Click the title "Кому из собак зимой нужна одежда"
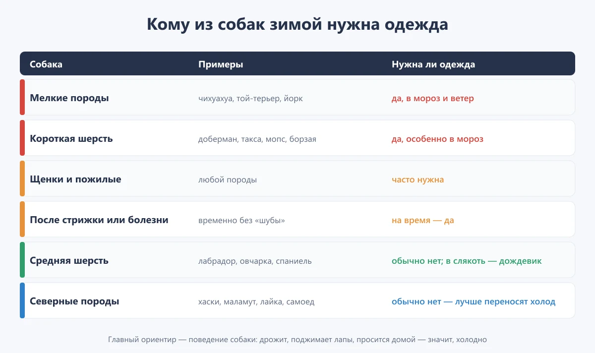 297,24
